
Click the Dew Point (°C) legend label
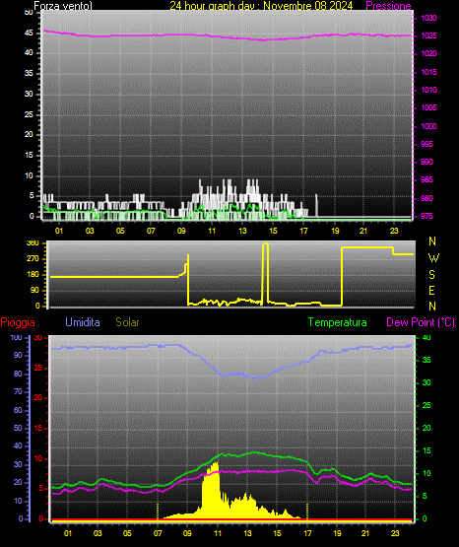click(421, 322)
